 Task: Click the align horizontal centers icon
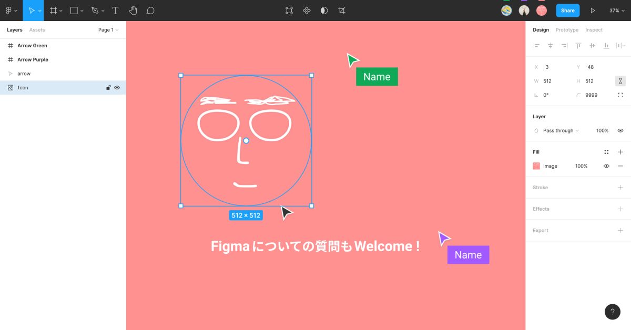click(550, 46)
